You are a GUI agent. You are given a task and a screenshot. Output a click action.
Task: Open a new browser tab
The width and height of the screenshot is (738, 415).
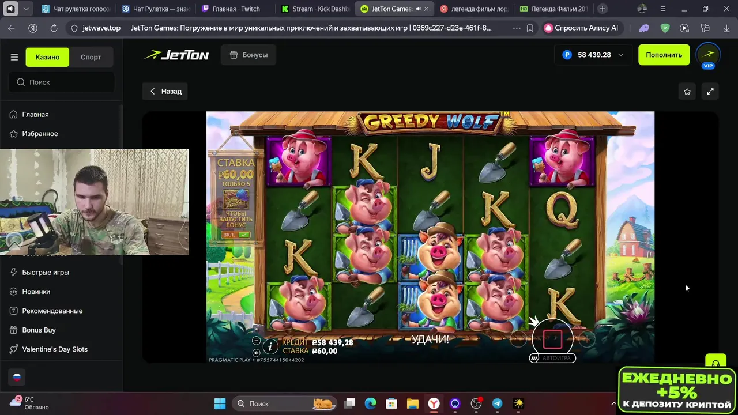603,9
